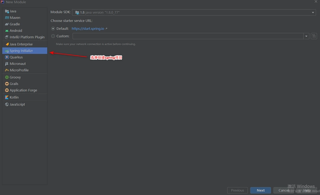Click the Groovy green icon
Screen dimensions: 320x195
click(7, 77)
